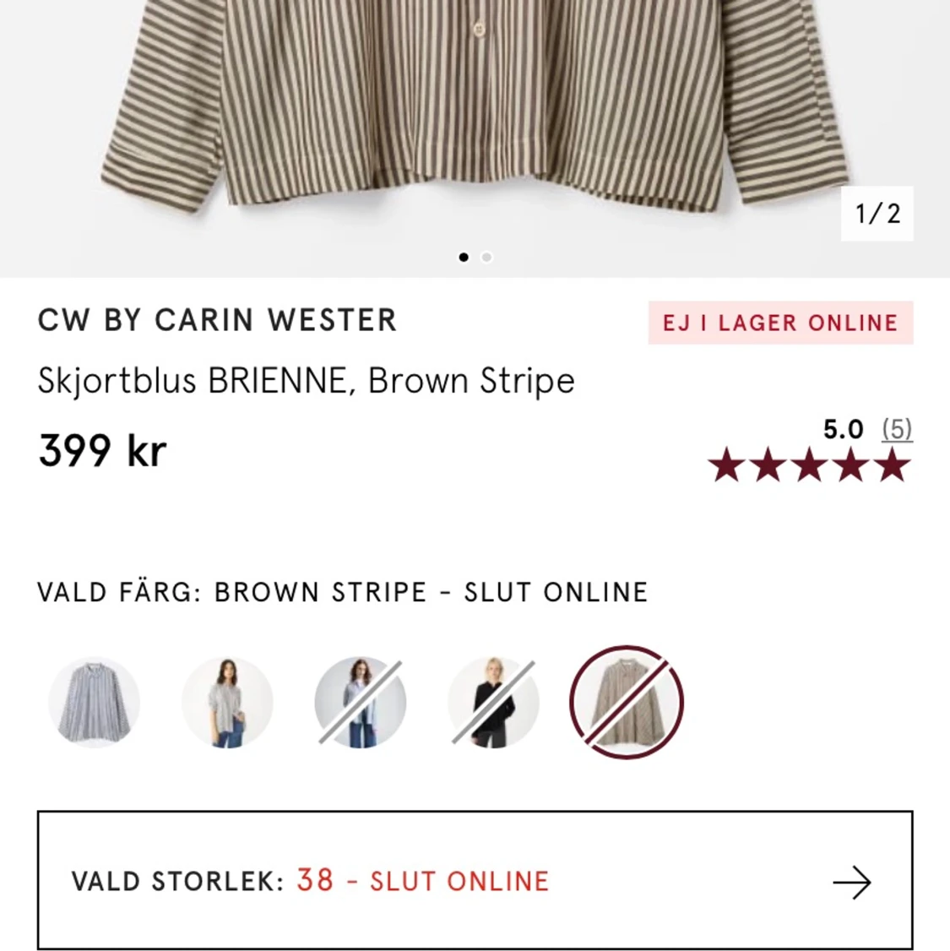Select the sold-out light blue shirt swatch
This screenshot has height=951, width=950.
click(360, 703)
